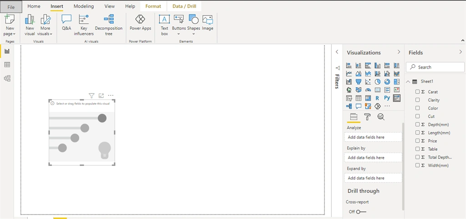466x219 pixels.
Task: Choose the Python visual icon
Action: tap(387, 98)
